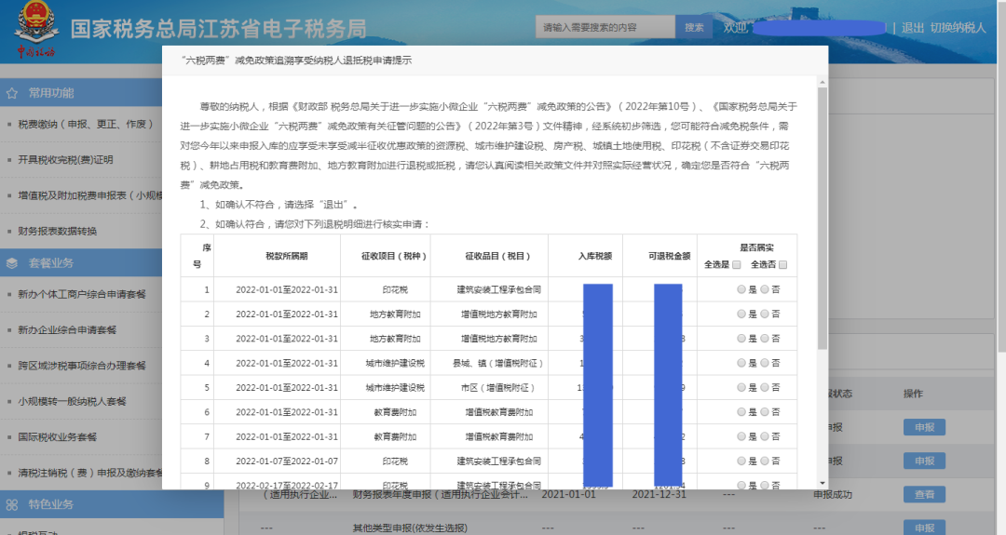This screenshot has width=1006, height=535.
Task: Click the 征收品目（税目）column header
Action: point(497,256)
